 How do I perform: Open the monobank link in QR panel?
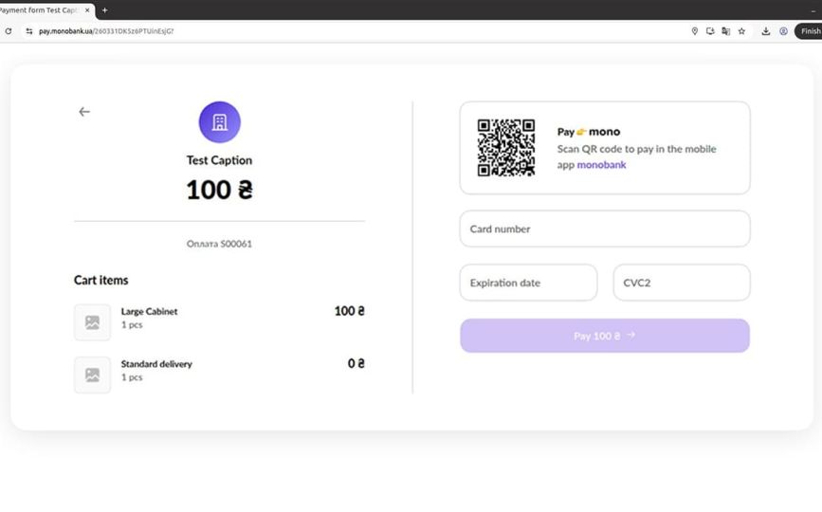click(x=602, y=165)
